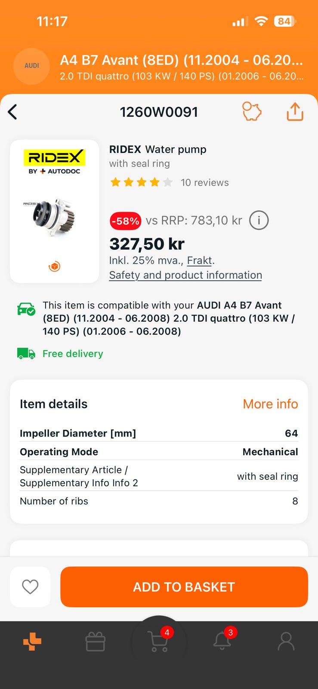
Task: Tap the back arrow icon
Action: 12,112
